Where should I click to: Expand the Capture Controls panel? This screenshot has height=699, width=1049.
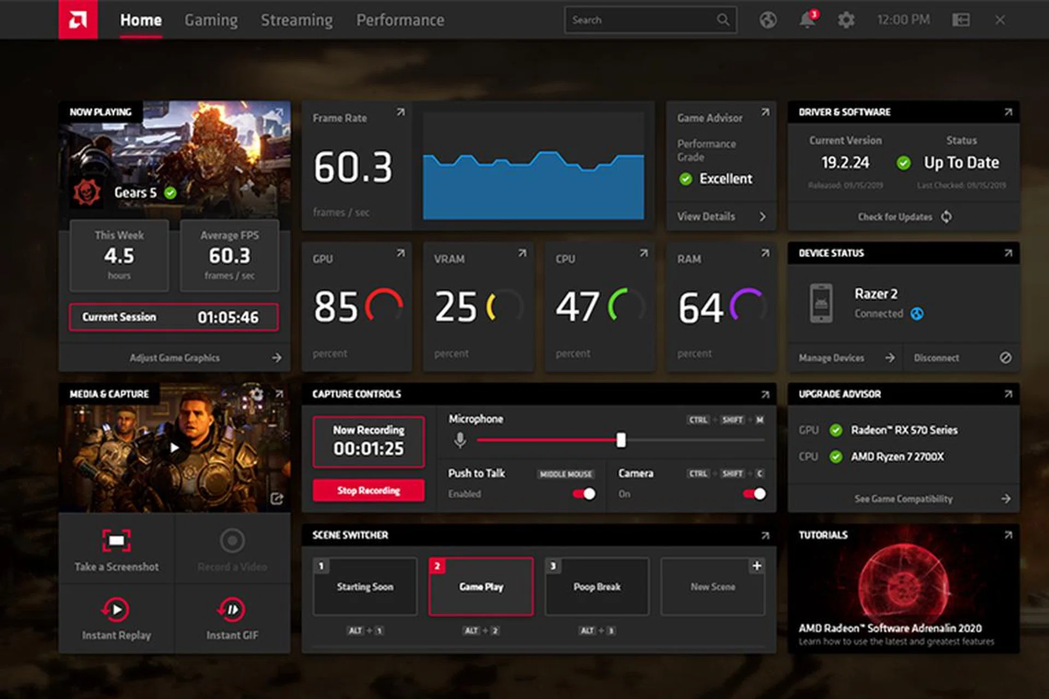765,394
